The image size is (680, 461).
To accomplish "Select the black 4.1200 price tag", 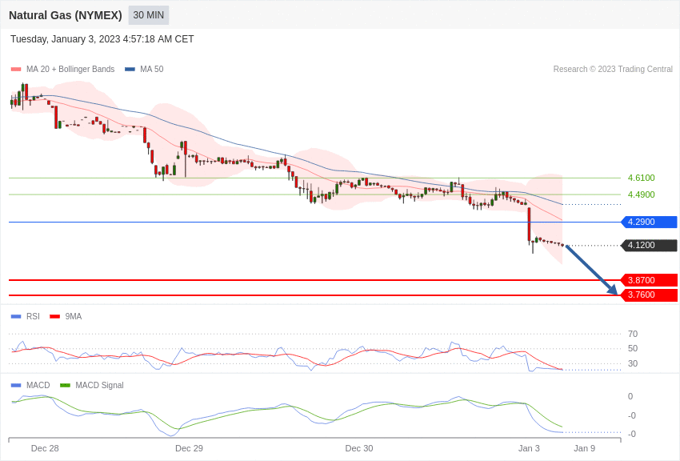I will pos(649,246).
